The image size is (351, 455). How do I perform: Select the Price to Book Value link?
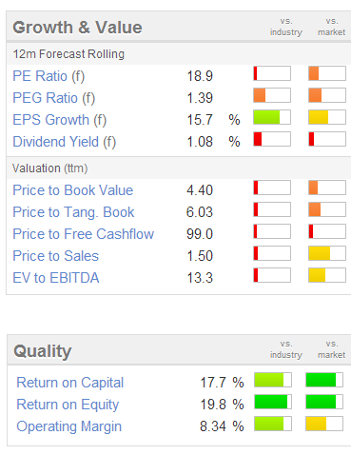(73, 190)
